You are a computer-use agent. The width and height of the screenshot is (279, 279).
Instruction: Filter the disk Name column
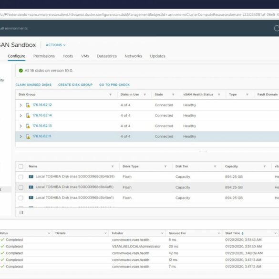[113, 166]
